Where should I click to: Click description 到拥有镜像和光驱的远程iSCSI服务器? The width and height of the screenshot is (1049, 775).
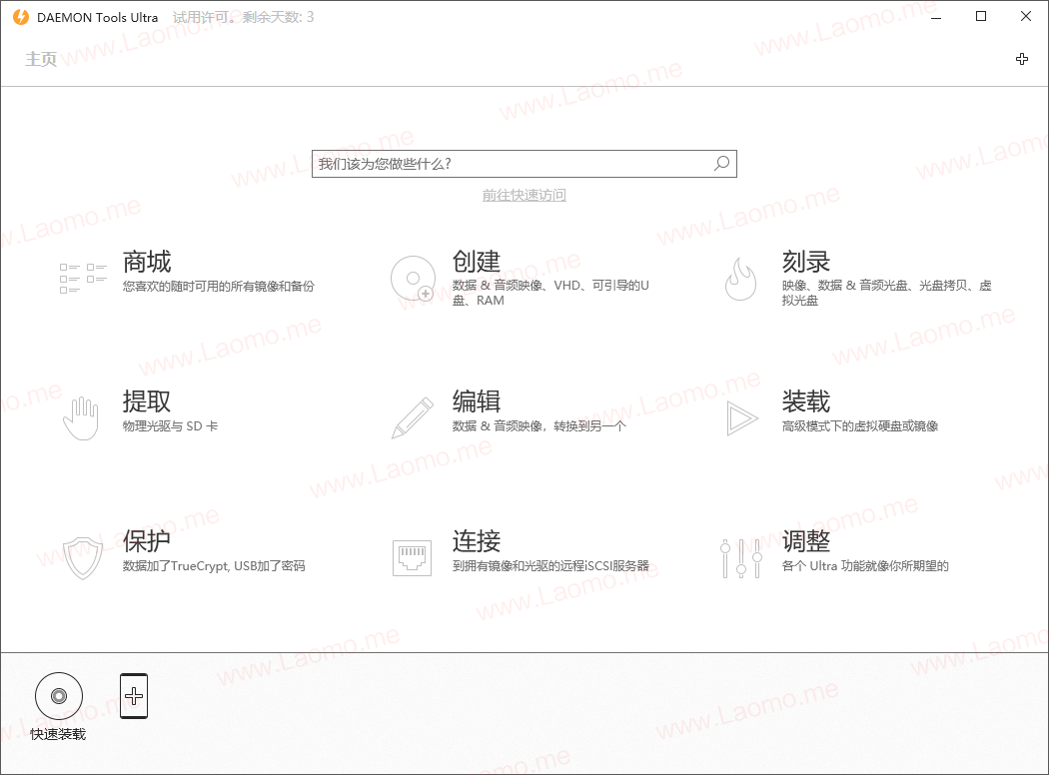(550, 565)
